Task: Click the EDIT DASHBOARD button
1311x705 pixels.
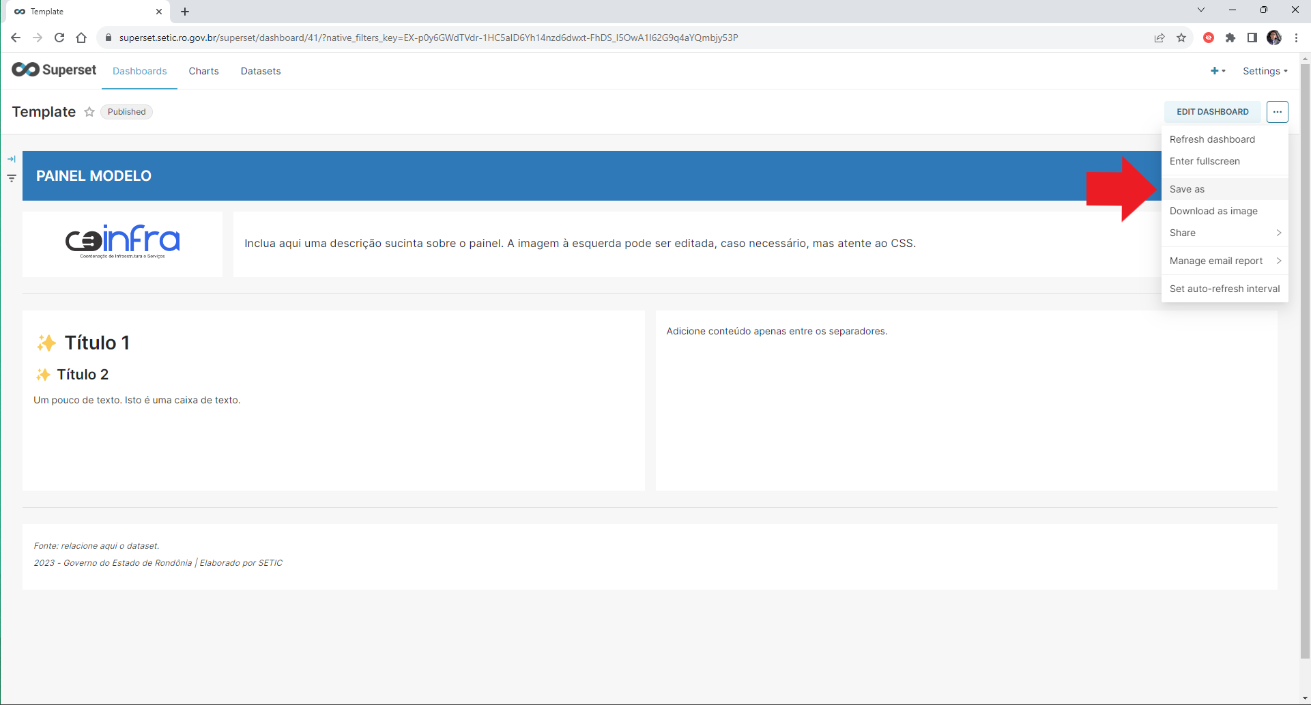Action: (1212, 112)
